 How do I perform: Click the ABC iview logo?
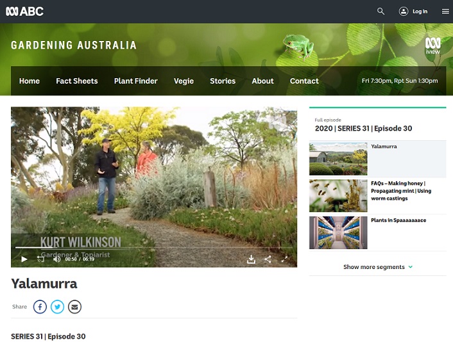tap(432, 46)
